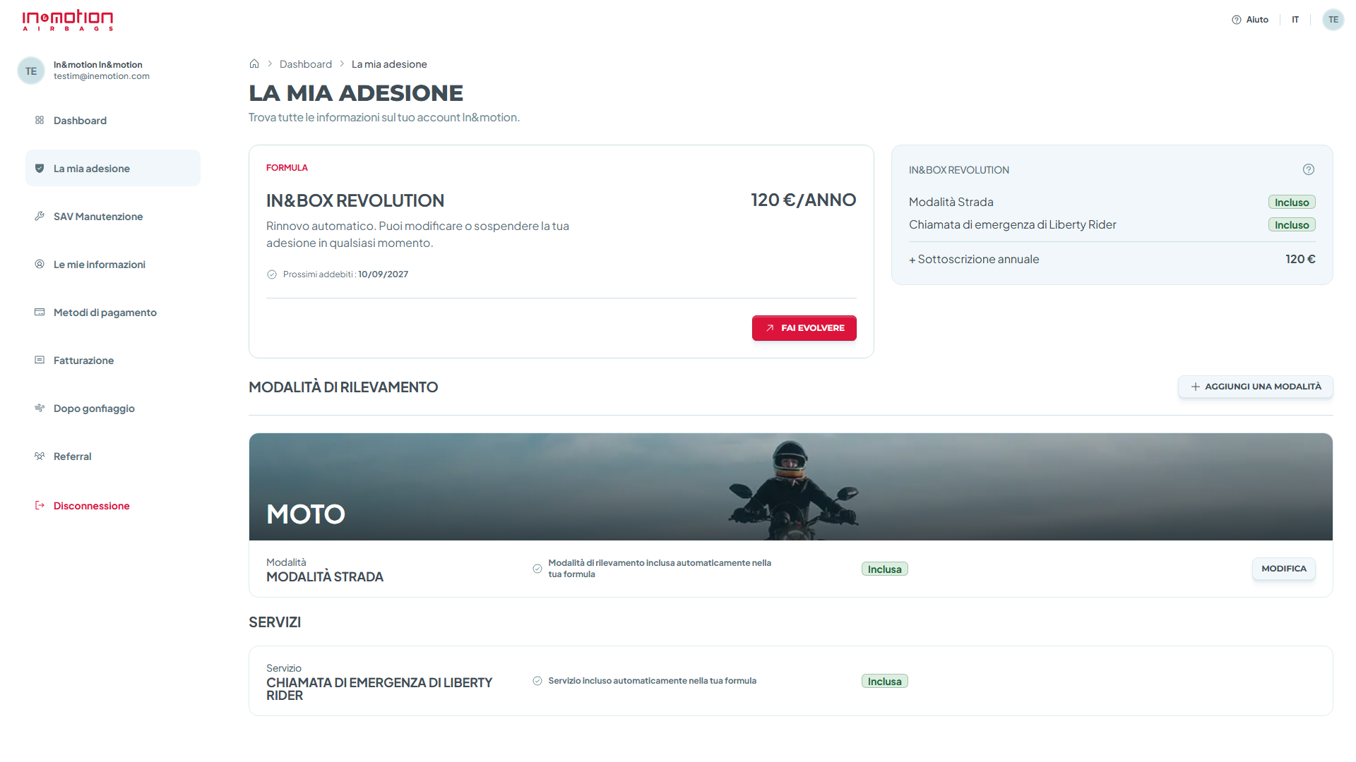This screenshot has width=1356, height=762.
Task: Go to Dashboard via the breadcrumb
Action: (306, 64)
